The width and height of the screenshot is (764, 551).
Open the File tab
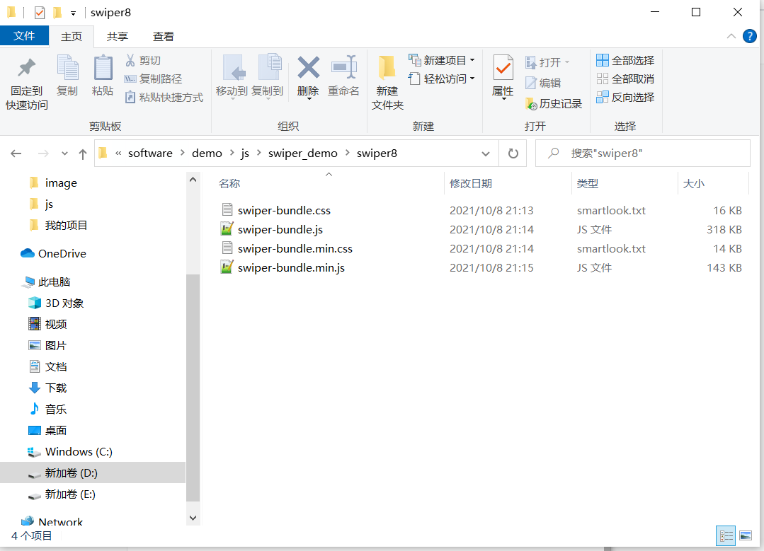click(24, 36)
